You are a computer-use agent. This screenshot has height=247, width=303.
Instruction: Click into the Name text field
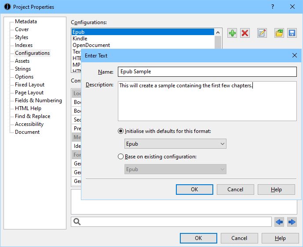pyautogui.click(x=207, y=72)
